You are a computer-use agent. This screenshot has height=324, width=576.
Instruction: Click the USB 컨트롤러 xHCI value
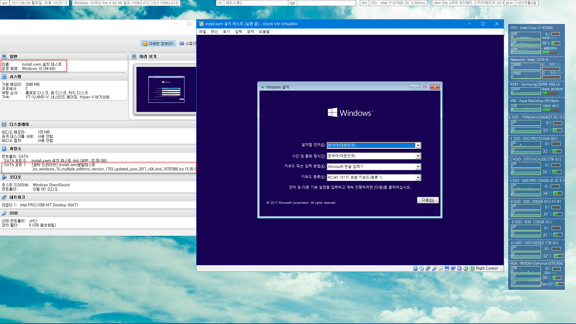(33, 221)
